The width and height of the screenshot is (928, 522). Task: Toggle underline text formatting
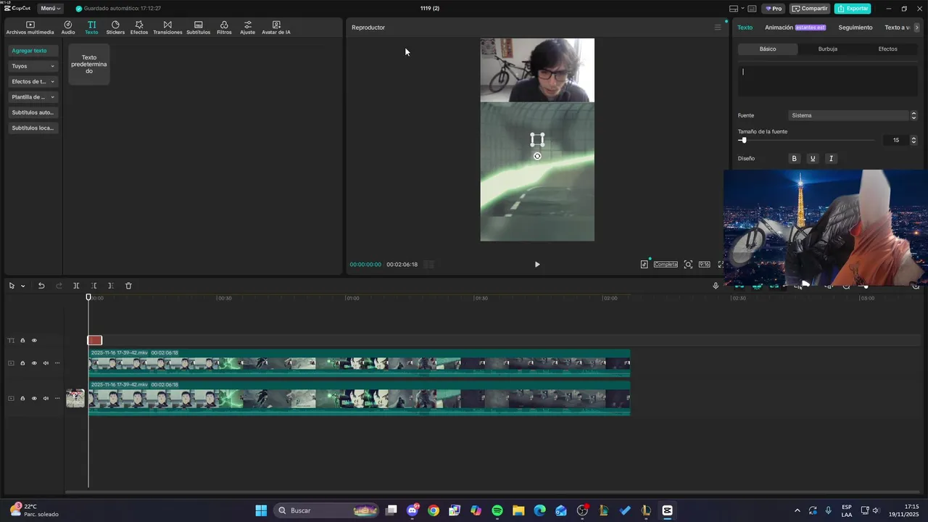pos(813,159)
